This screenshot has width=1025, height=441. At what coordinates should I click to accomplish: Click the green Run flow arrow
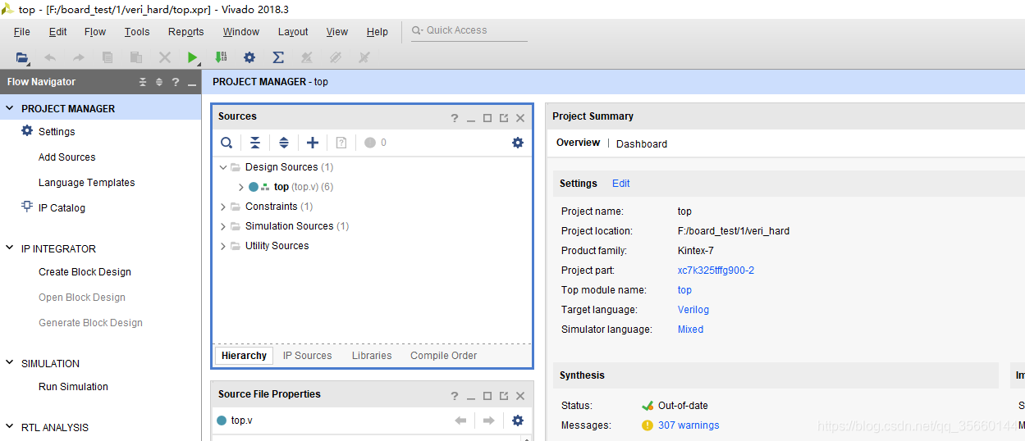pyautogui.click(x=192, y=57)
